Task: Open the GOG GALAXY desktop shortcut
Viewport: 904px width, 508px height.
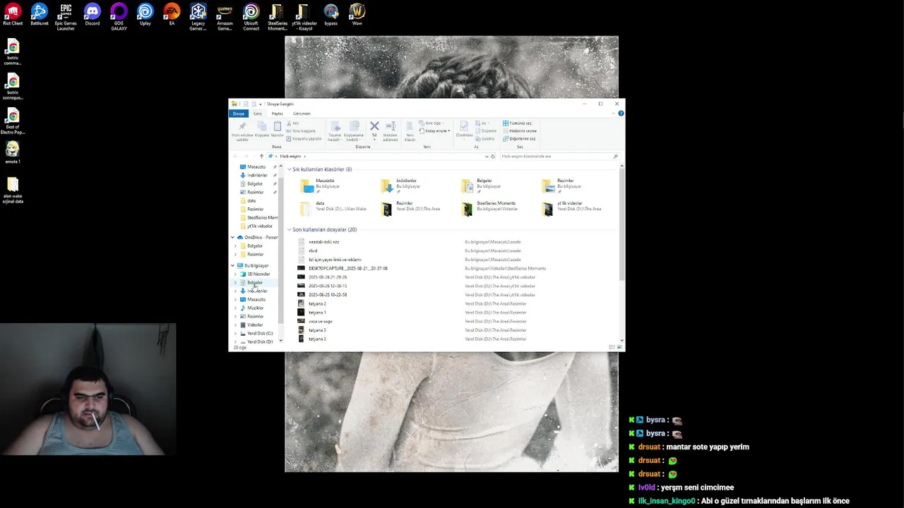Action: [x=119, y=17]
